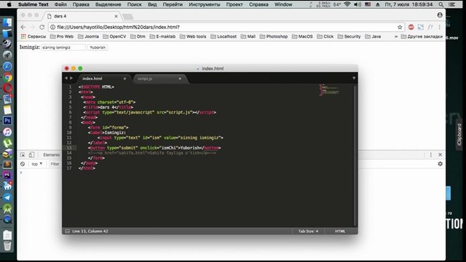
Task: Open the Поиск menu
Action: coord(134,4)
